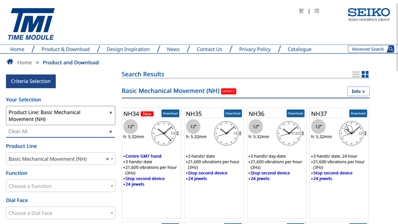Image resolution: width=398 pixels, height=224 pixels.
Task: Open Privacy Policy menu item
Action: point(255,49)
